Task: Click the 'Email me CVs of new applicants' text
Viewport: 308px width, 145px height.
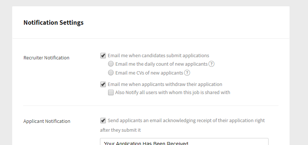Action: point(149,73)
